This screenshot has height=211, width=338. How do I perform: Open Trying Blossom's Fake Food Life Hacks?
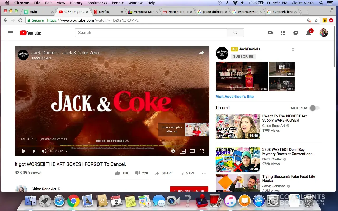[x=289, y=179]
